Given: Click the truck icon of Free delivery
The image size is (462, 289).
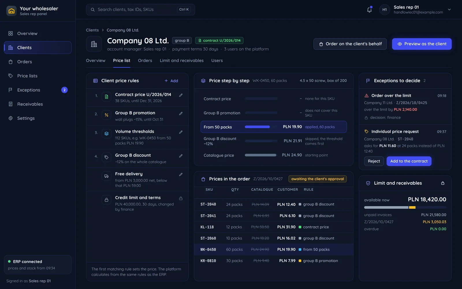Looking at the screenshot, I should tap(107, 176).
